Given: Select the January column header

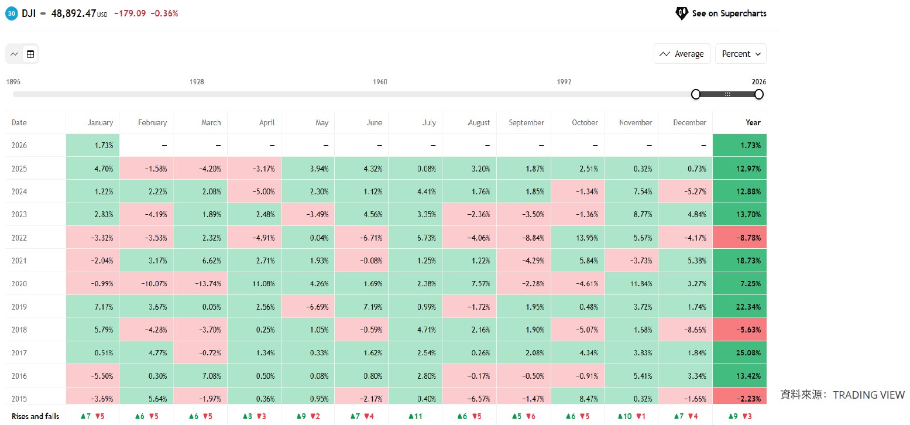Looking at the screenshot, I should tap(100, 122).
